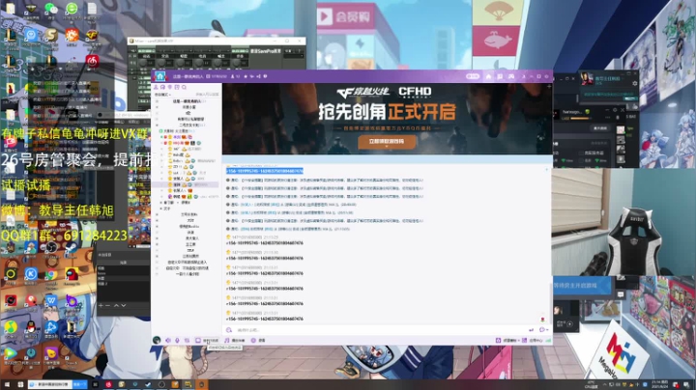Click the send arrow icon in chat input
Viewport: 696px width, 390px height.
click(x=531, y=330)
